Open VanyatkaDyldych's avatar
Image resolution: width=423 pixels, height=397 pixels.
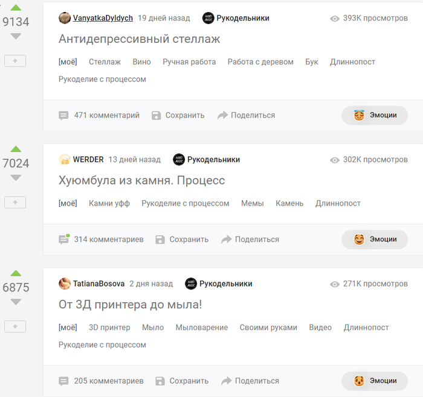(65, 18)
